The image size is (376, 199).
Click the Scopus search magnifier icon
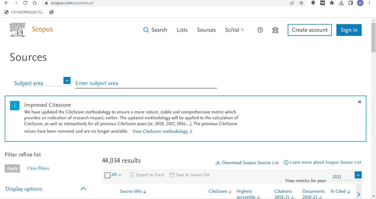tap(146, 30)
